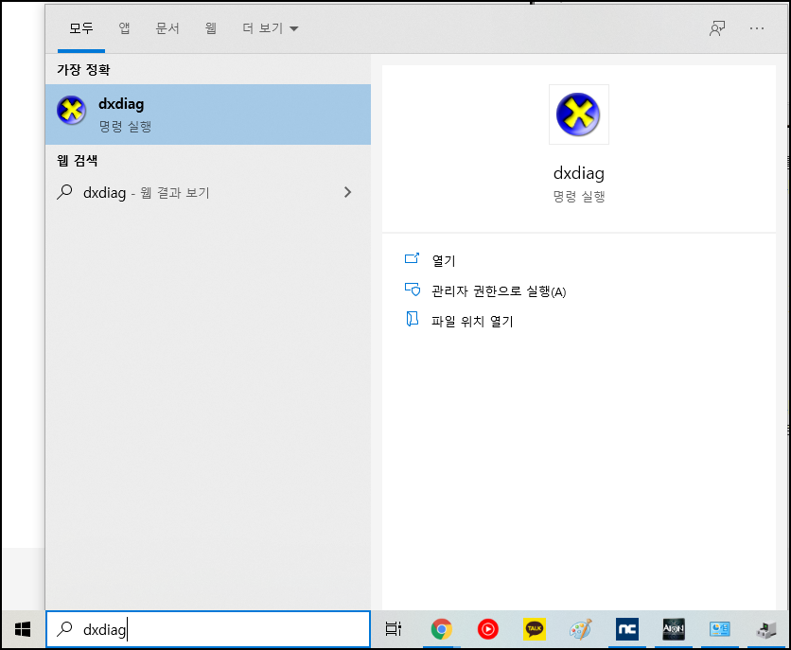The width and height of the screenshot is (791, 650).
Task: Click 열기 to open dxdiag
Action: 444,260
